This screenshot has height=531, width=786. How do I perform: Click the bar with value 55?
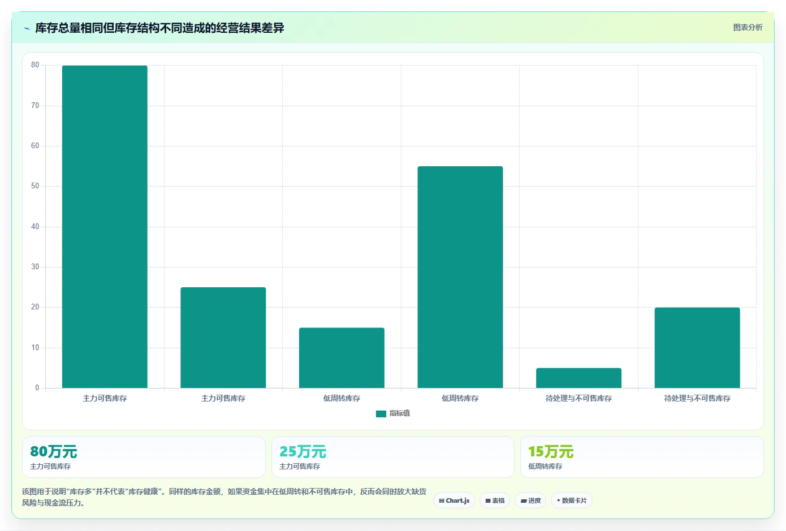click(460, 277)
